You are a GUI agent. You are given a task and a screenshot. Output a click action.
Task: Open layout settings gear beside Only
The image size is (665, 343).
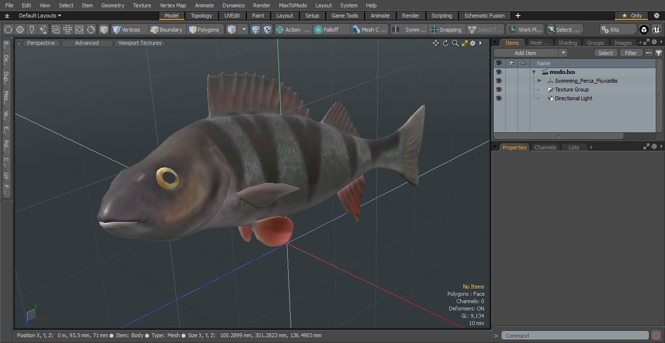click(x=656, y=16)
